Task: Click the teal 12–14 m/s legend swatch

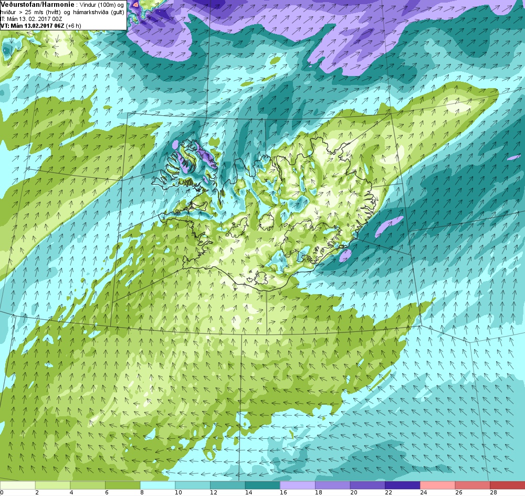Action: 228,485
